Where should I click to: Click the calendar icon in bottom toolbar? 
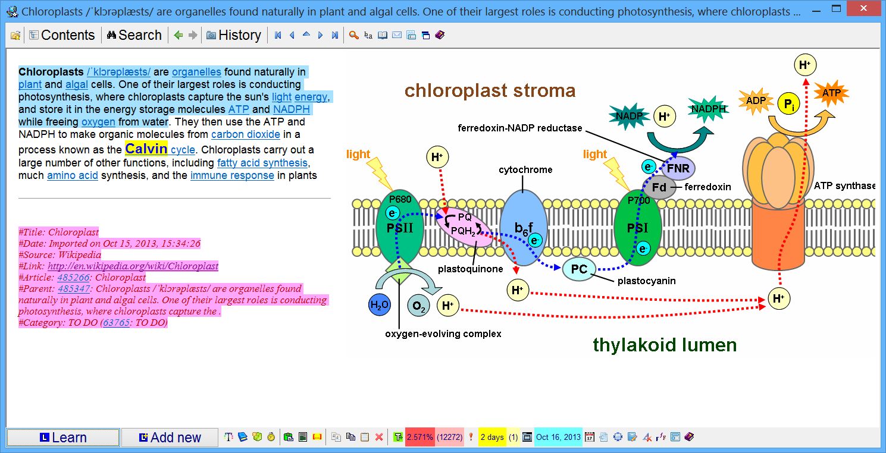[590, 437]
